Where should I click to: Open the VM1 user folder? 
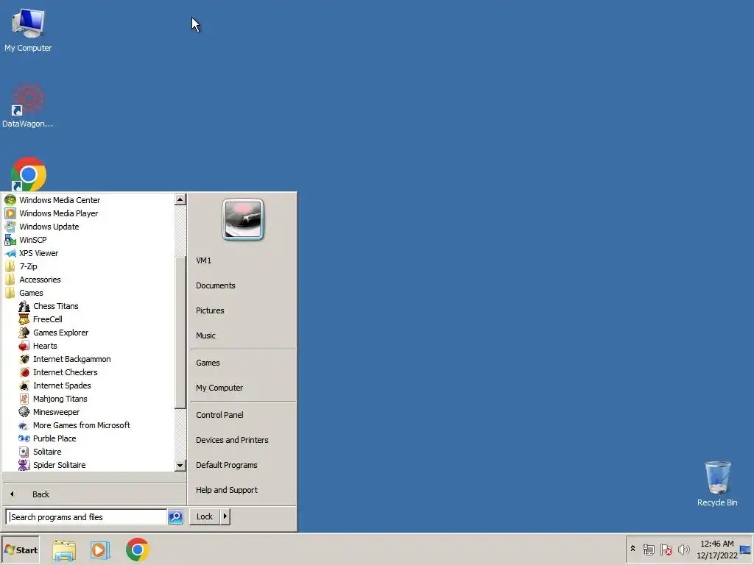pyautogui.click(x=203, y=260)
